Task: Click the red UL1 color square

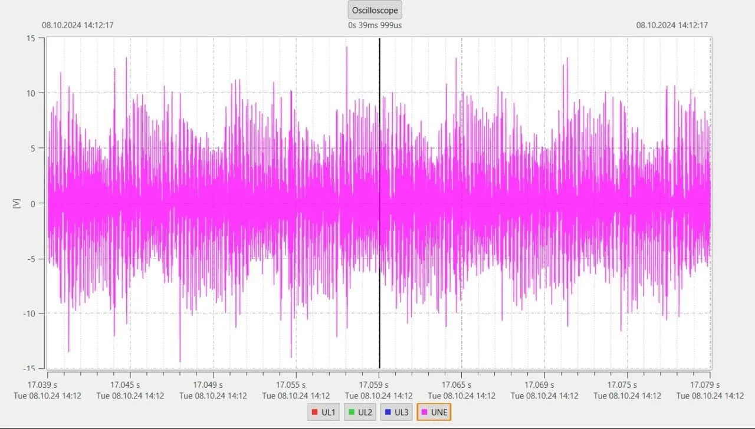Action: tap(314, 412)
